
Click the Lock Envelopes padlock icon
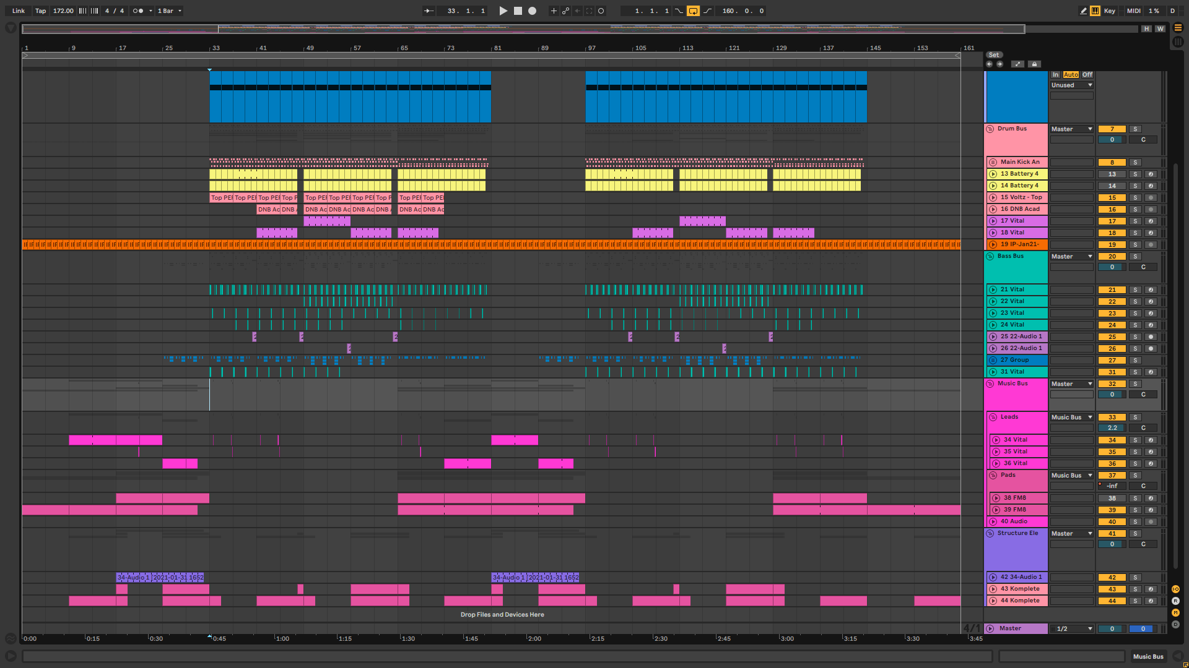click(1034, 64)
